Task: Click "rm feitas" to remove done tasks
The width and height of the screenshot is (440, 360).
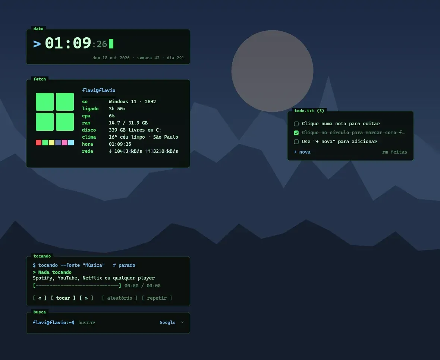Action: click(x=394, y=152)
